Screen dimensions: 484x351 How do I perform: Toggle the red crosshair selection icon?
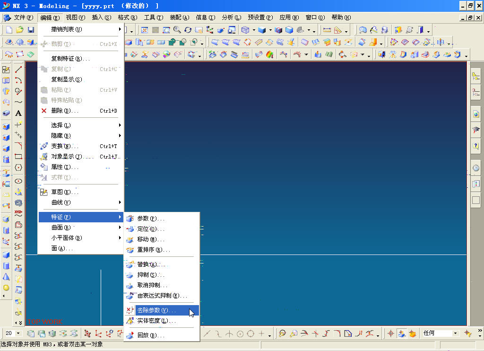pyautogui.click(x=391, y=333)
